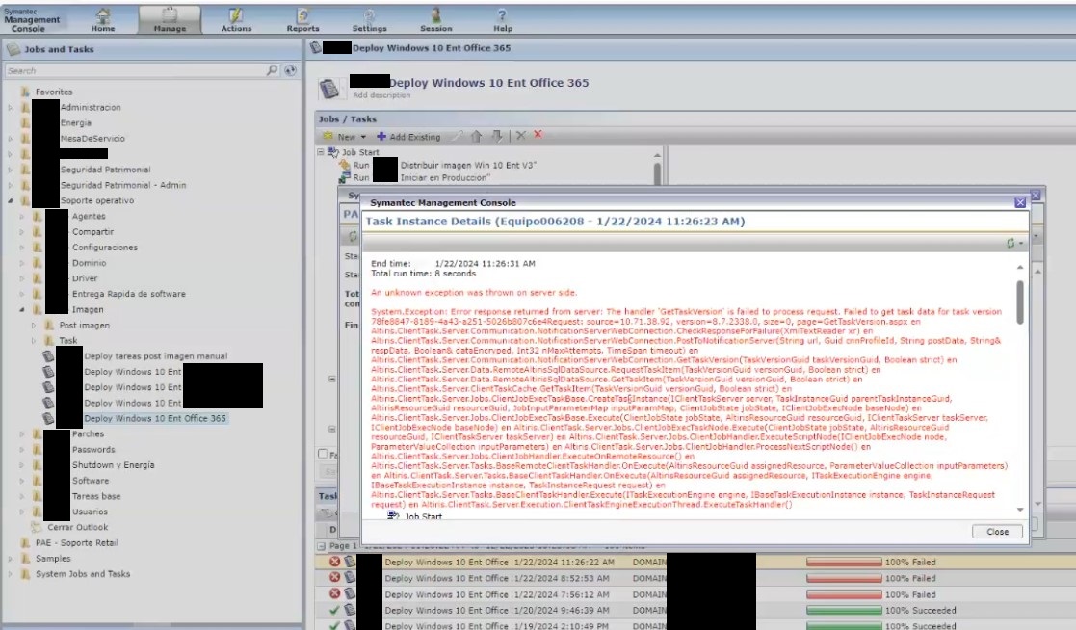
Task: Expand the Samples folder
Action: [x=11, y=559]
